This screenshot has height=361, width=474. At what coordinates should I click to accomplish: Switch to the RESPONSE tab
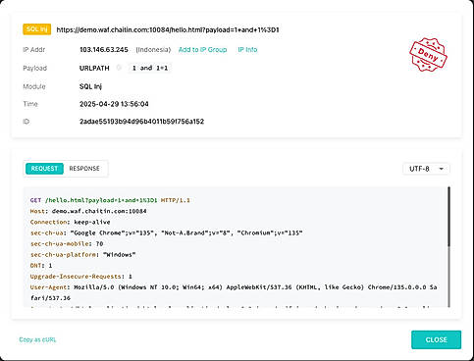click(x=84, y=169)
